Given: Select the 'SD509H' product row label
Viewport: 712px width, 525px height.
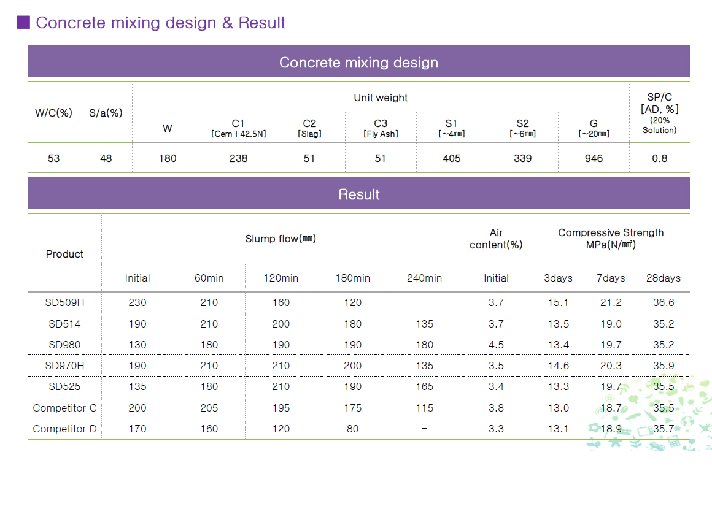Looking at the screenshot, I should click(x=64, y=302).
